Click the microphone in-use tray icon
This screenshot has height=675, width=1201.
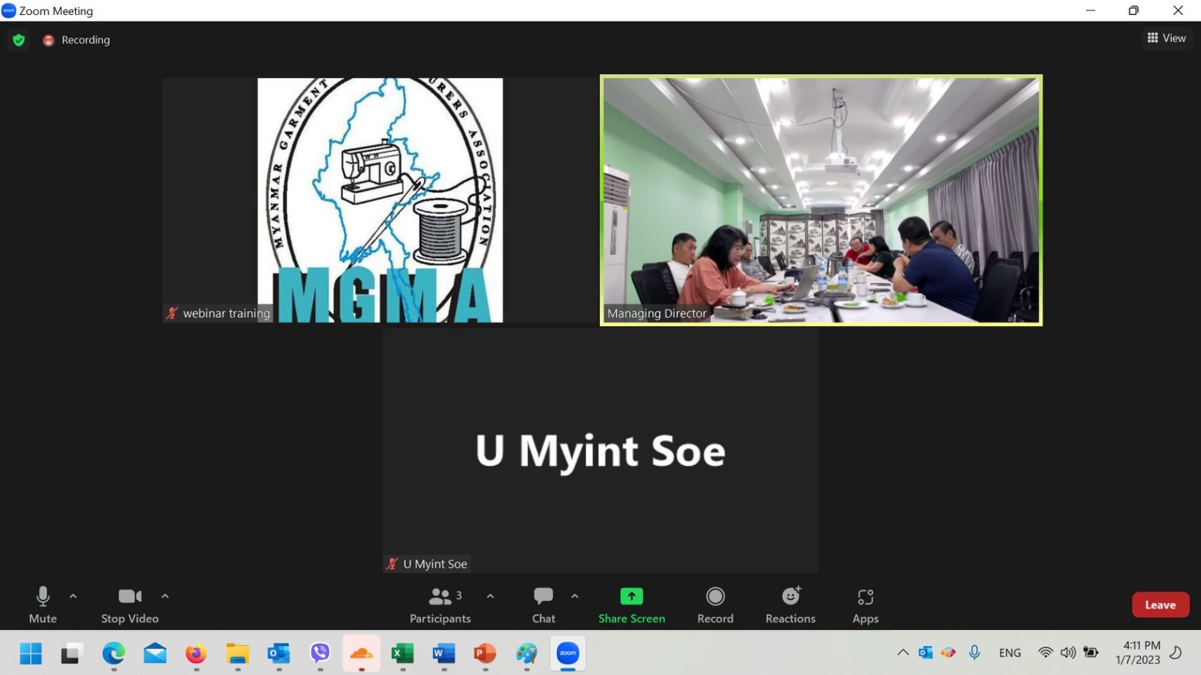pos(974,652)
